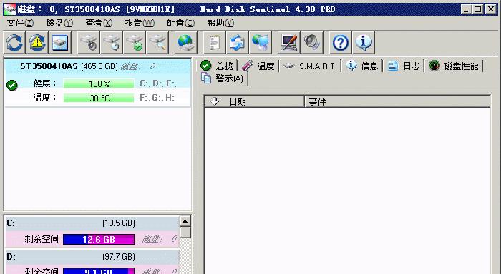
Task: Click the disk with green checkmark icon
Action: tap(135, 42)
